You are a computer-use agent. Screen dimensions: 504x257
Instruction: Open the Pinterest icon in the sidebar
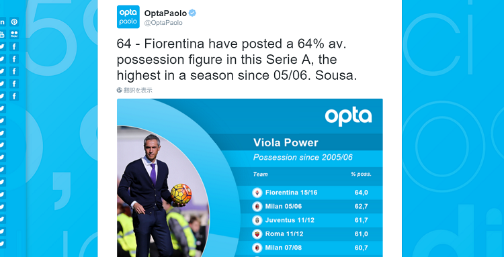point(14,22)
